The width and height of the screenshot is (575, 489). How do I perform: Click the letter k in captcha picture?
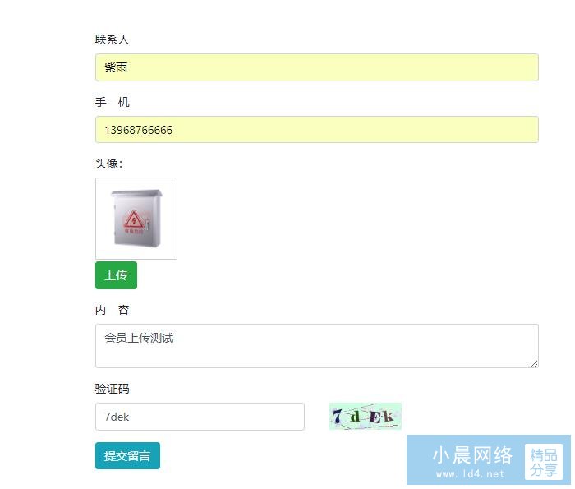click(x=389, y=416)
